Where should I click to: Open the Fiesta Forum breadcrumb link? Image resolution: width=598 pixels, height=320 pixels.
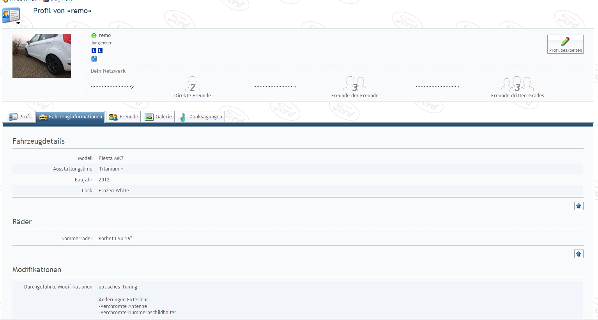[23, 1]
